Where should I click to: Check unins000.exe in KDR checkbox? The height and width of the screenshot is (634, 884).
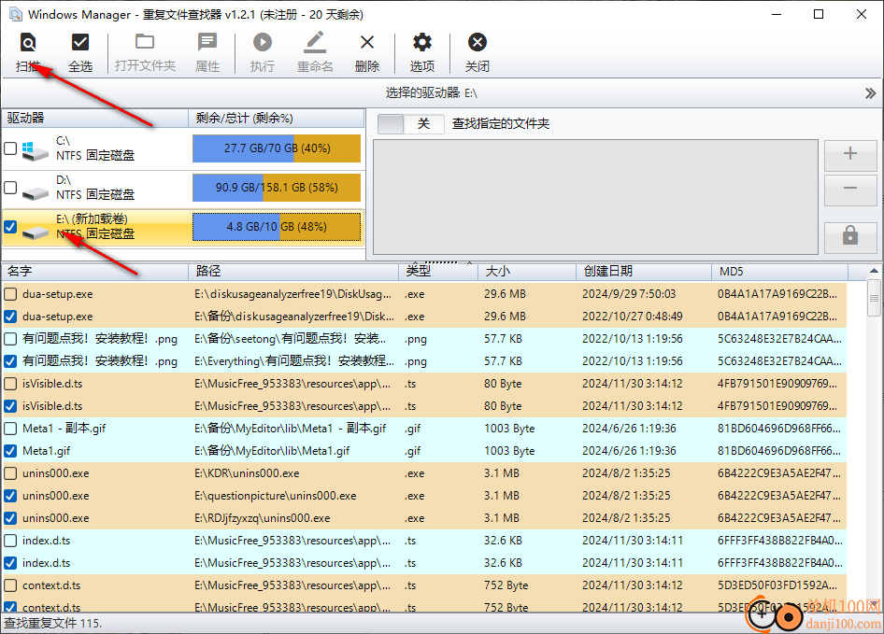pyautogui.click(x=10, y=473)
